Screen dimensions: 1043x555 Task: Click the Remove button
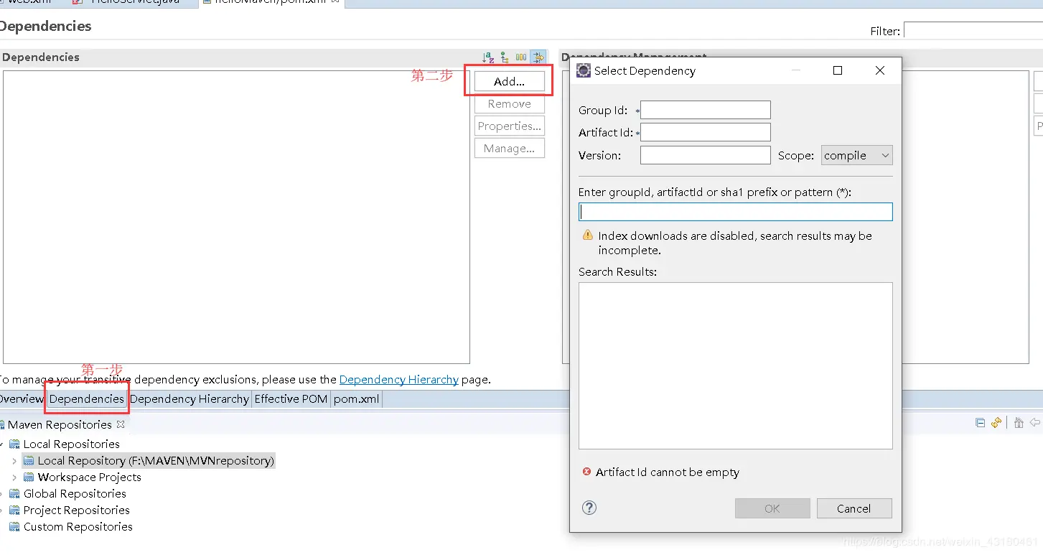tap(510, 103)
